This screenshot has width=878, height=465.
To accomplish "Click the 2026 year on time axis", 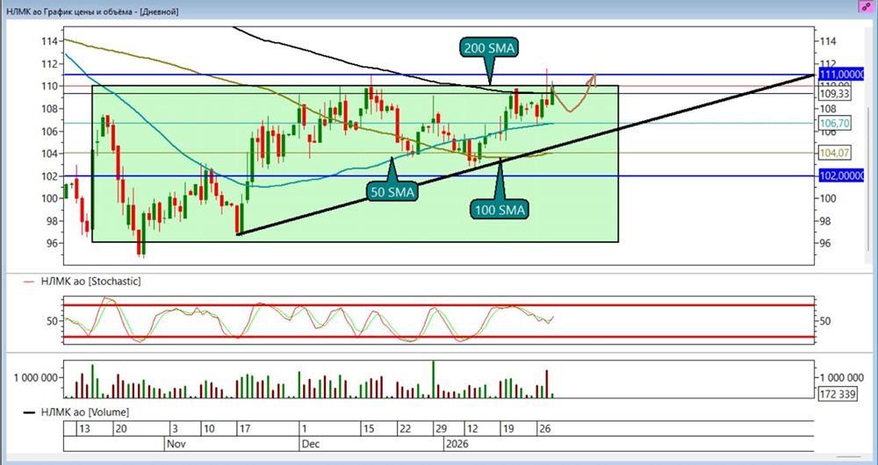I will coord(457,444).
